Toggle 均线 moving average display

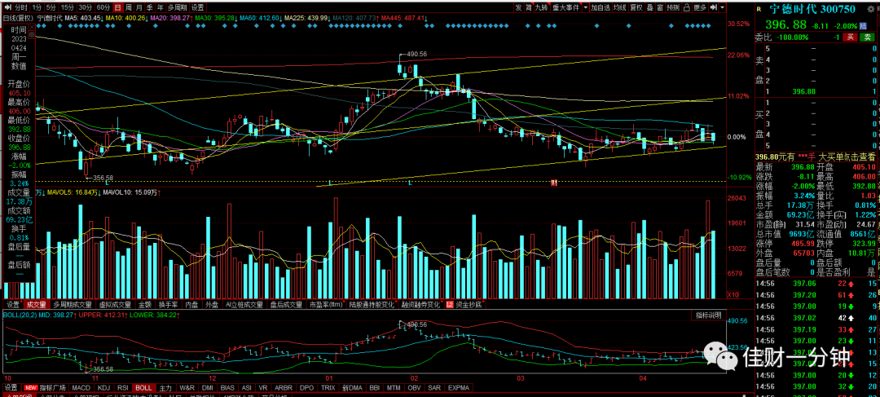619,8
